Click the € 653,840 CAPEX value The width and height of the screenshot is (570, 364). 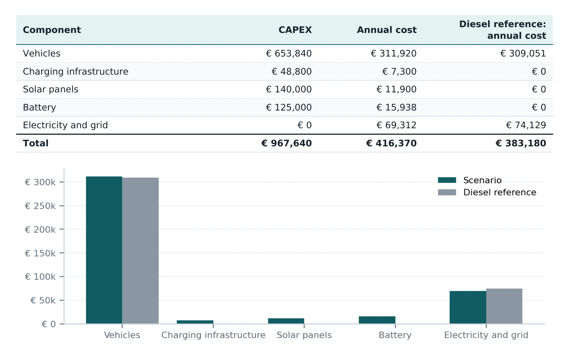click(x=289, y=53)
